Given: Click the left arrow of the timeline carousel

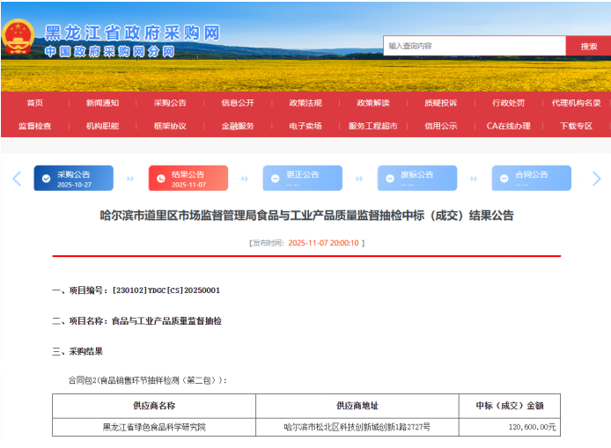Looking at the screenshot, I should [x=17, y=179].
